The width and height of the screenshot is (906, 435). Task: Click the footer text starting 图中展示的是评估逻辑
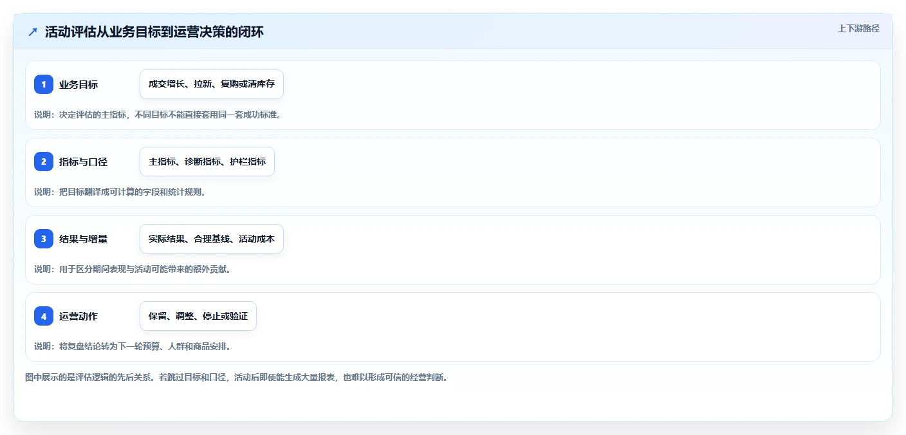[236, 377]
